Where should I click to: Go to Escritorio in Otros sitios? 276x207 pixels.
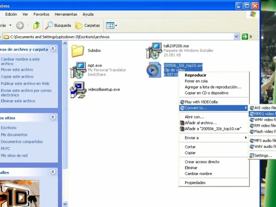8,128
